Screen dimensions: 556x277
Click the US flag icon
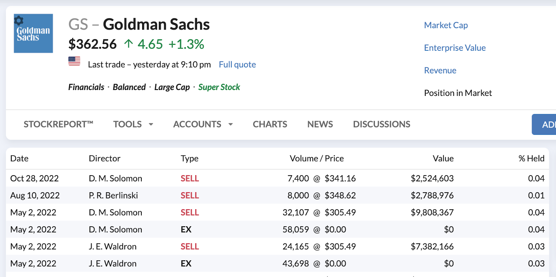(x=74, y=61)
